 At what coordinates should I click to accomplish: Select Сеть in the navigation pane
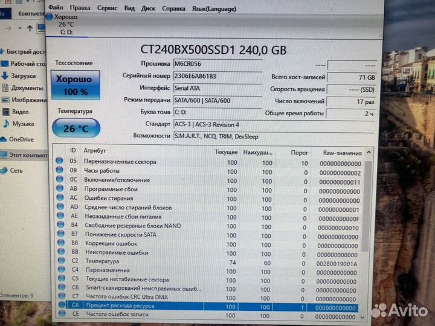pos(16,170)
